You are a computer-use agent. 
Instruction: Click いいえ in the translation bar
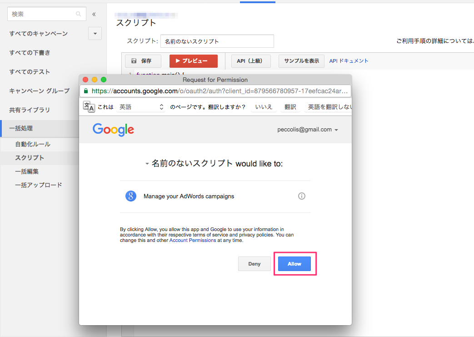(x=264, y=107)
